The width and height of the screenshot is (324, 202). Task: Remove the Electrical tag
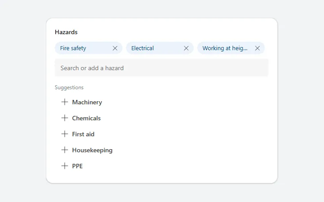coord(186,48)
